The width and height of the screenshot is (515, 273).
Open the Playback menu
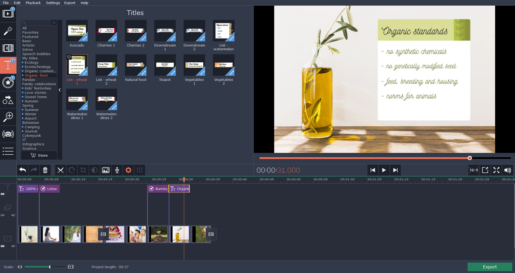[33, 3]
